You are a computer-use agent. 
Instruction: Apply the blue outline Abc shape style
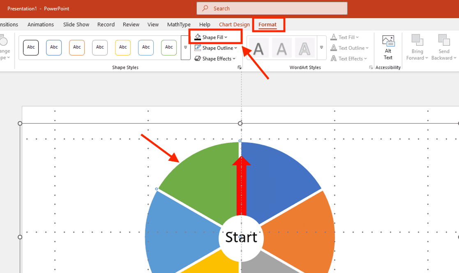(54, 48)
